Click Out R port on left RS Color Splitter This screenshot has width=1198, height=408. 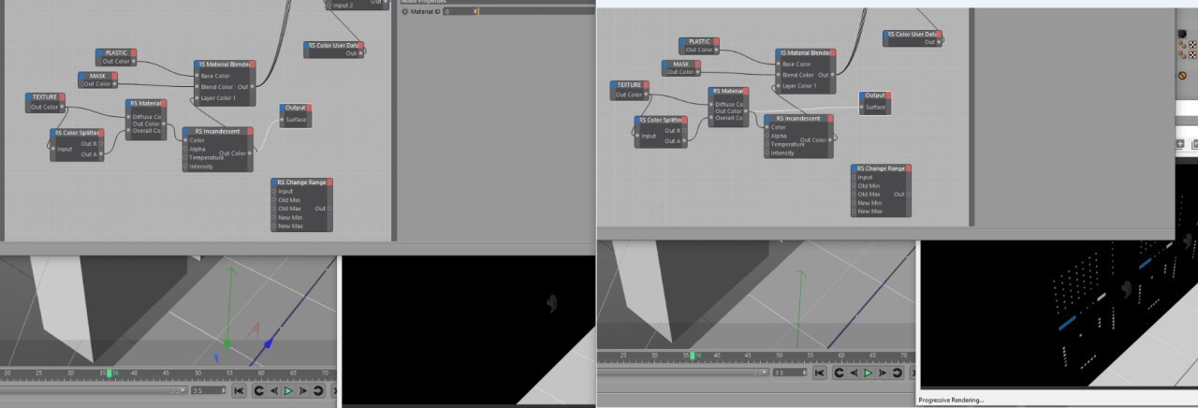[x=101, y=143]
